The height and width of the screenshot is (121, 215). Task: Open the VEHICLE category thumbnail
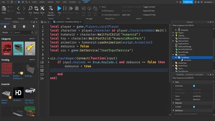7,48
